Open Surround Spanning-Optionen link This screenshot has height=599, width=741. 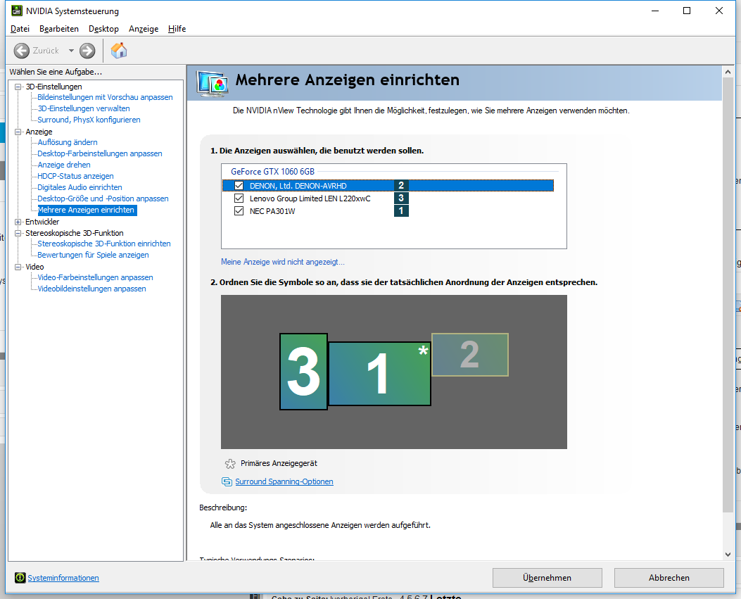pos(284,481)
